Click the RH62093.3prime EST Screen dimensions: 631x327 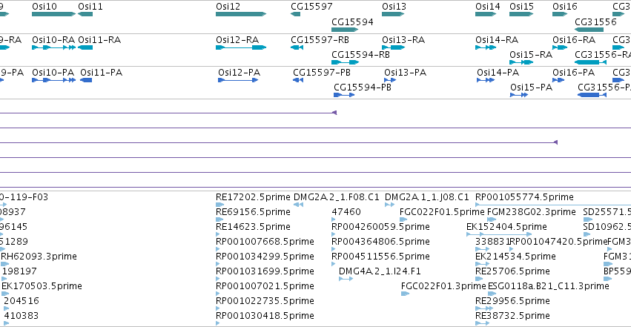5,264
